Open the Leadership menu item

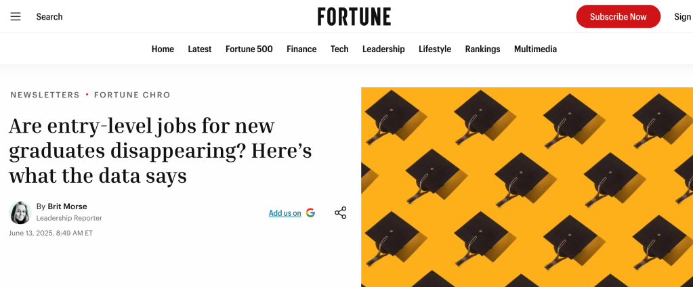point(383,49)
